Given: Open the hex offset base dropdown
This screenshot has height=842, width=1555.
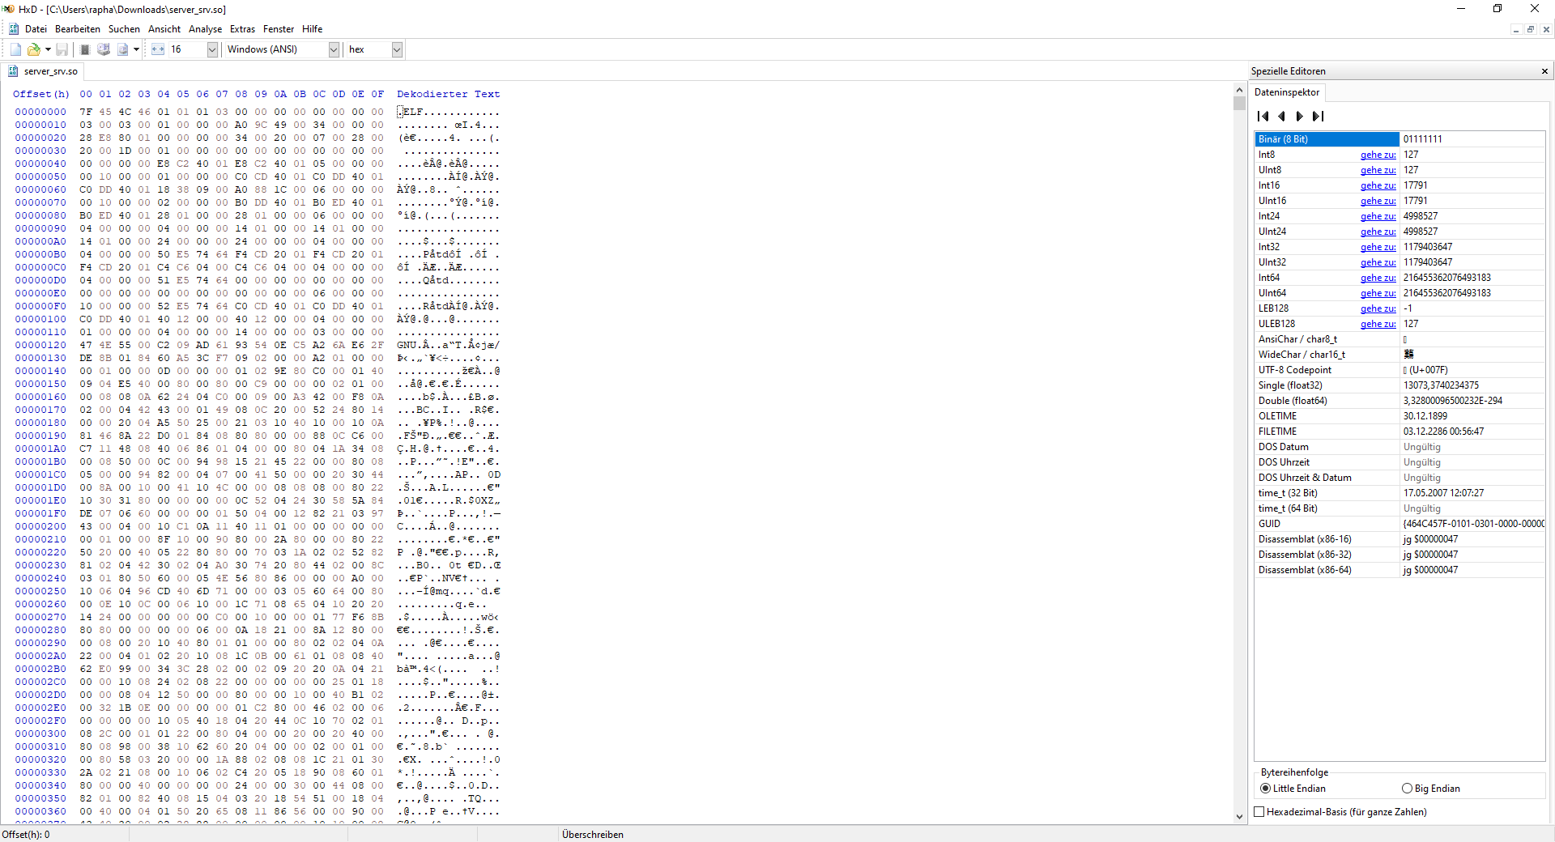Looking at the screenshot, I should tap(397, 49).
